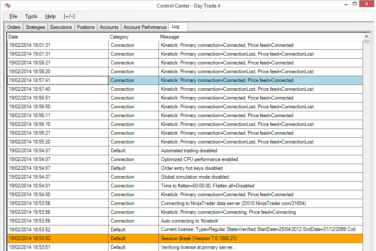Click the scrollbar up arrow
Image resolution: width=376 pixels, height=251 pixels.
click(366, 36)
